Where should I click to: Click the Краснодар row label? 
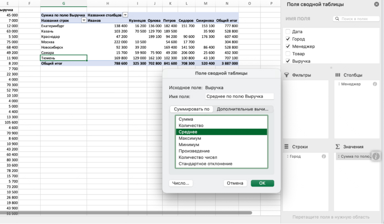click(63, 37)
